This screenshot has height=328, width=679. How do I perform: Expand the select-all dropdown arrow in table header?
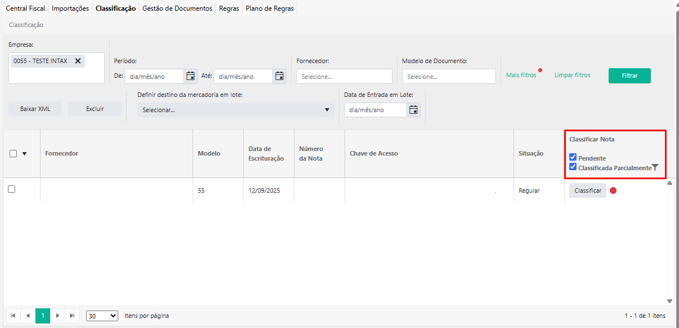(x=24, y=154)
